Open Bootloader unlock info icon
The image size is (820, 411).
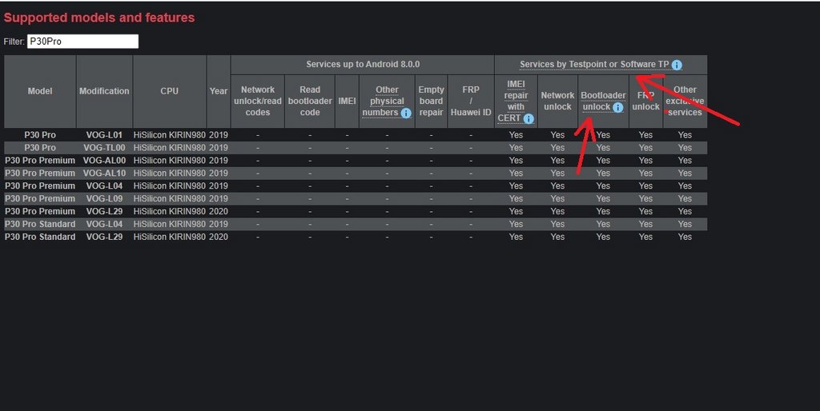coord(617,107)
